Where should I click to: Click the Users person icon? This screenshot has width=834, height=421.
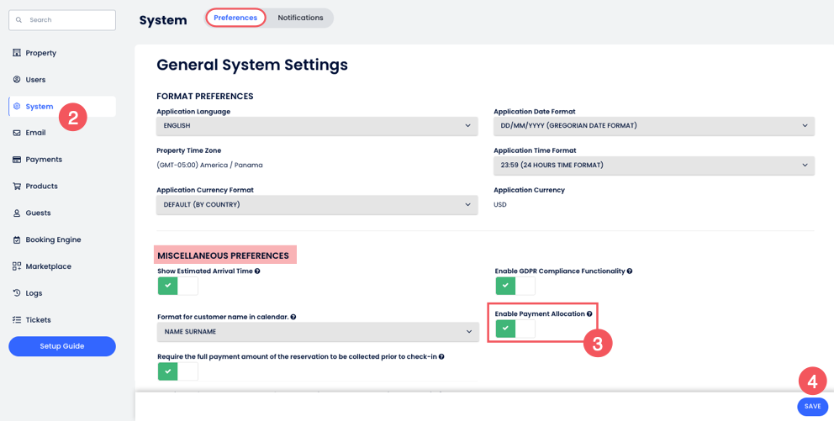[x=17, y=80]
